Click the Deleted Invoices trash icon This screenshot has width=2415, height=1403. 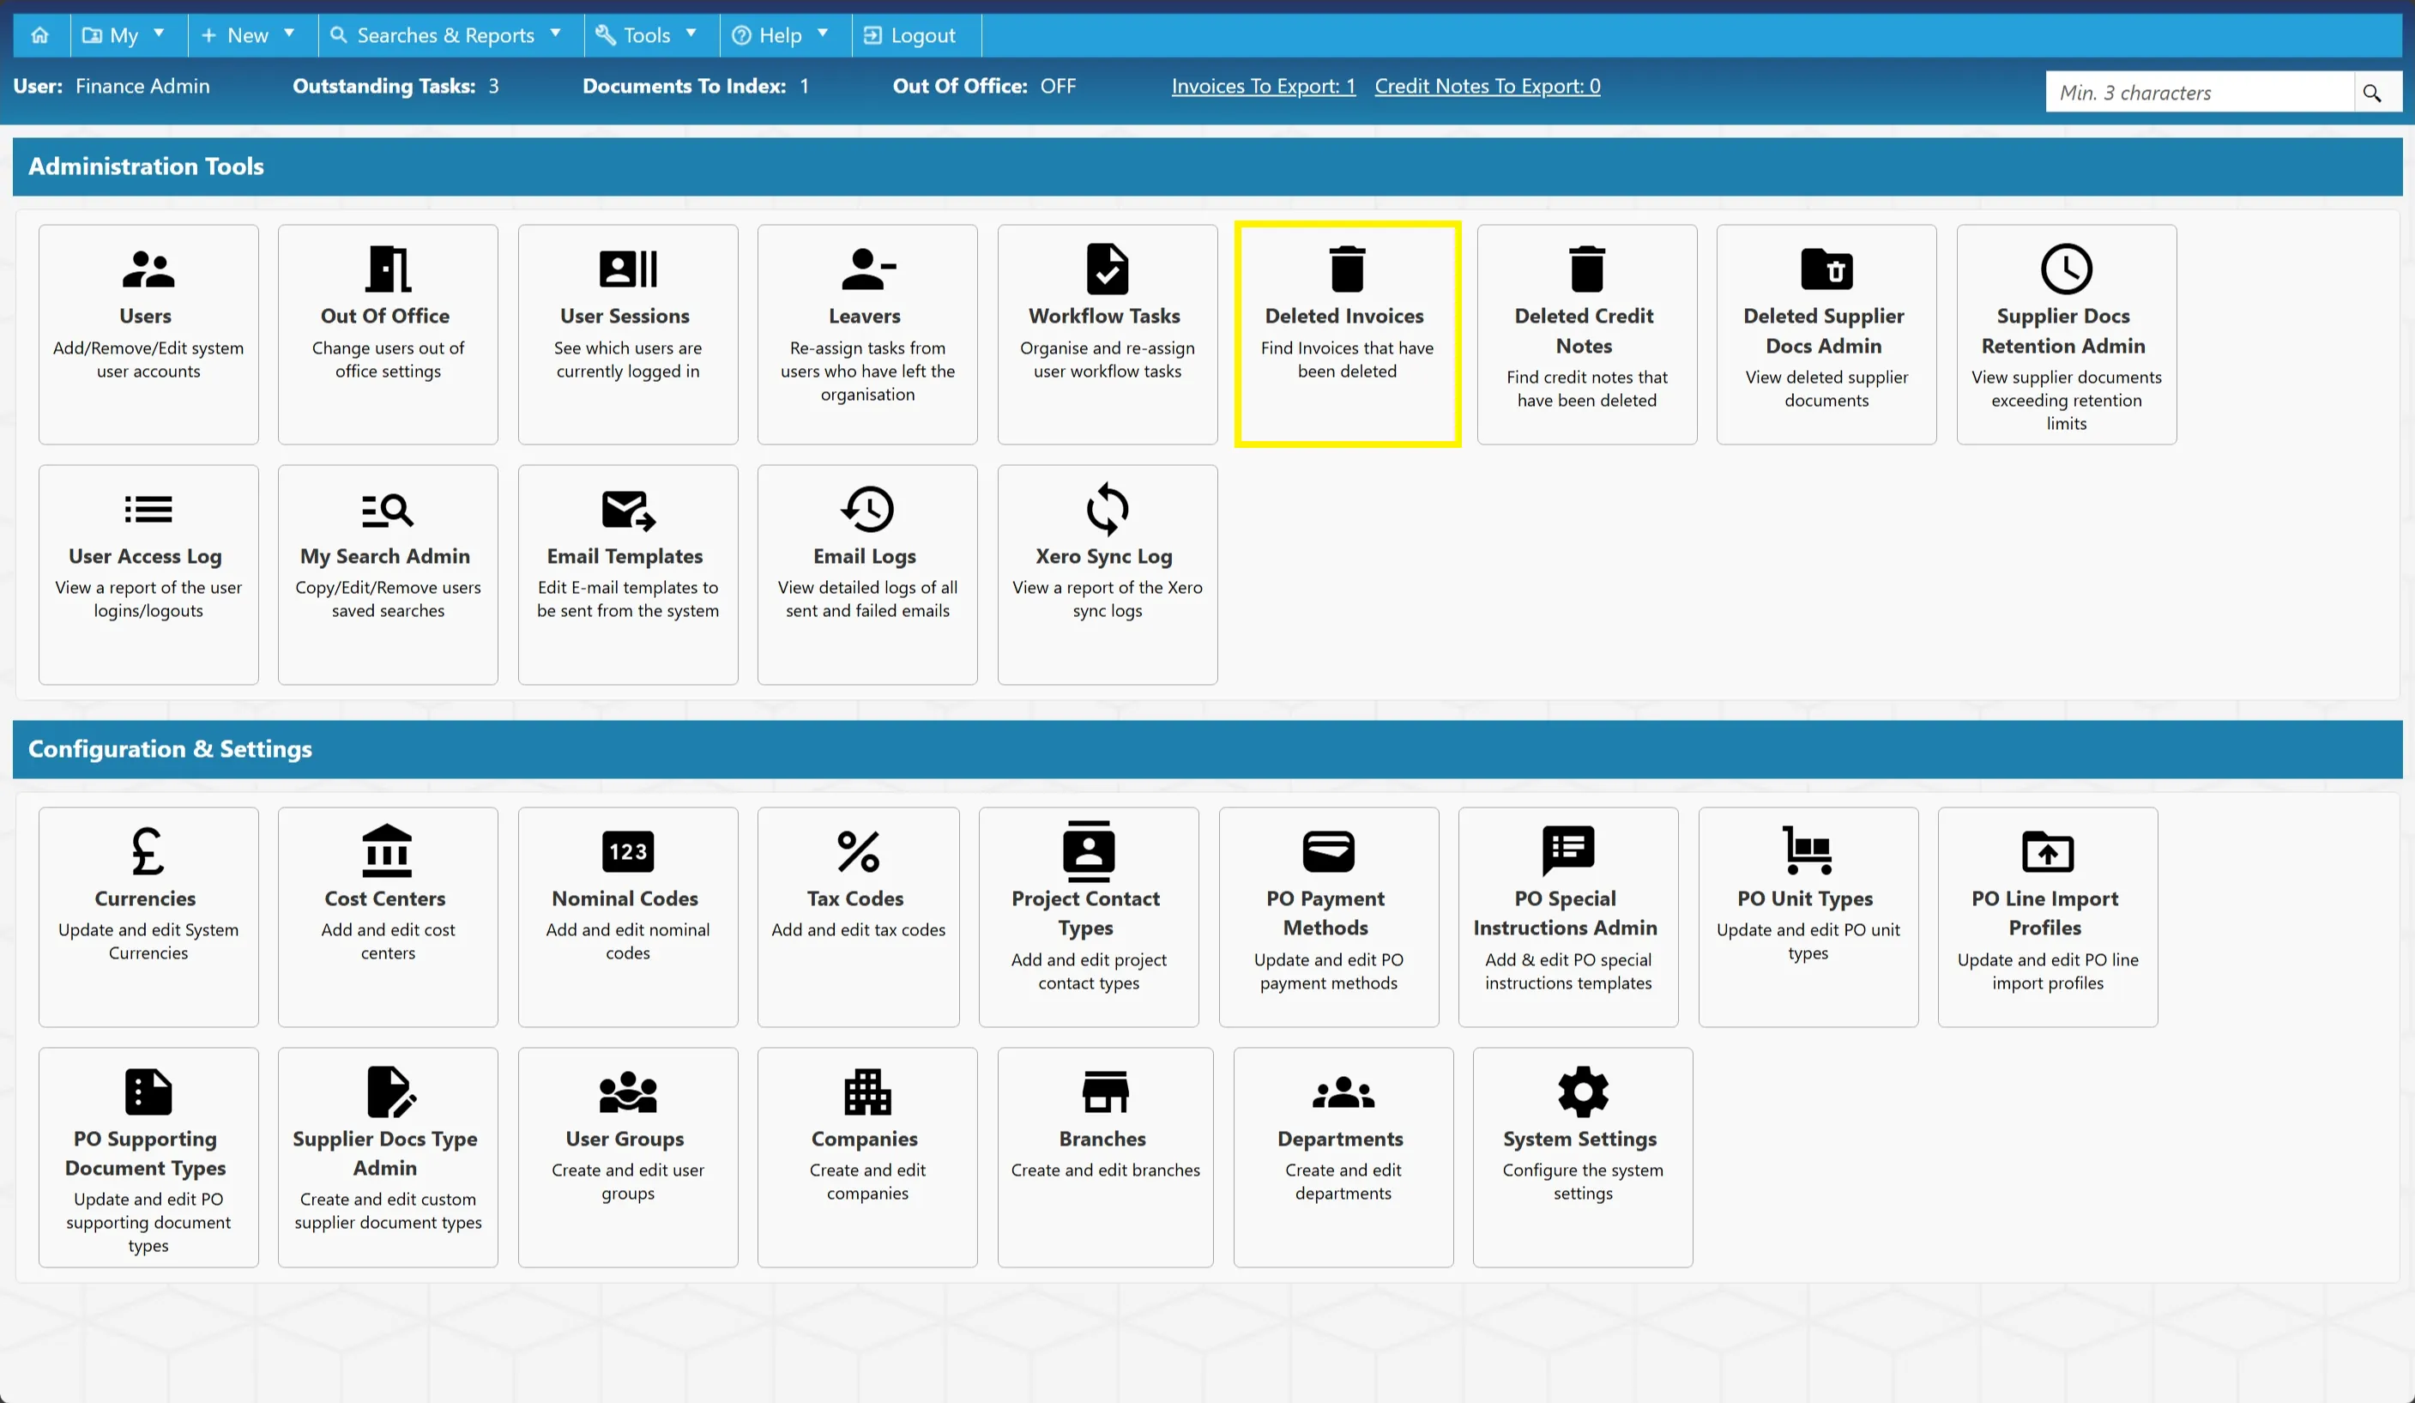point(1346,269)
